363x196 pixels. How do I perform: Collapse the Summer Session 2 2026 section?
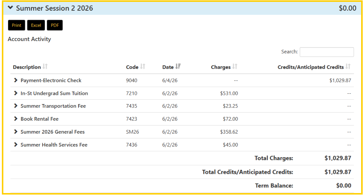(10, 7)
